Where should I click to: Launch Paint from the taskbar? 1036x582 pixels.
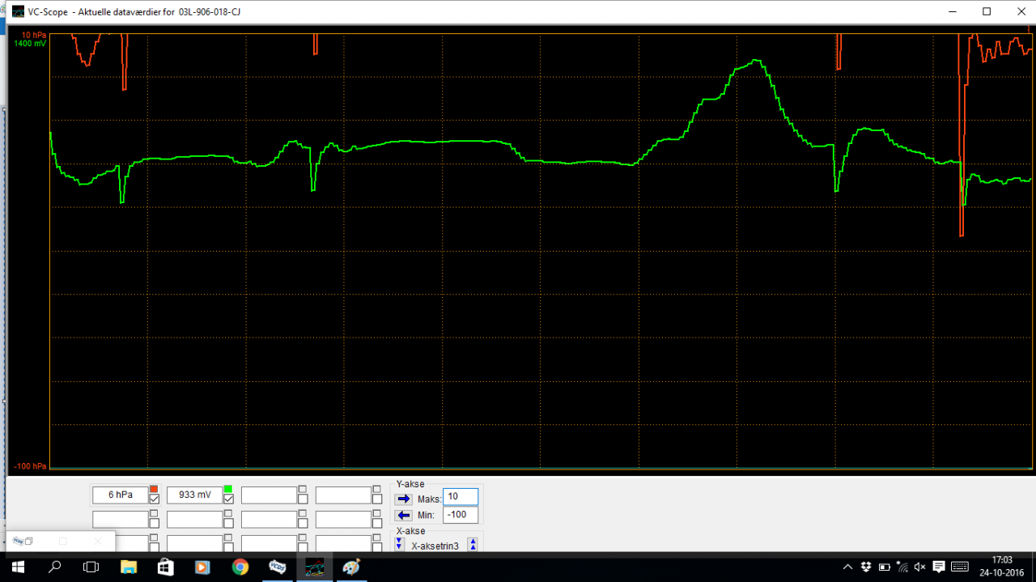[x=350, y=567]
